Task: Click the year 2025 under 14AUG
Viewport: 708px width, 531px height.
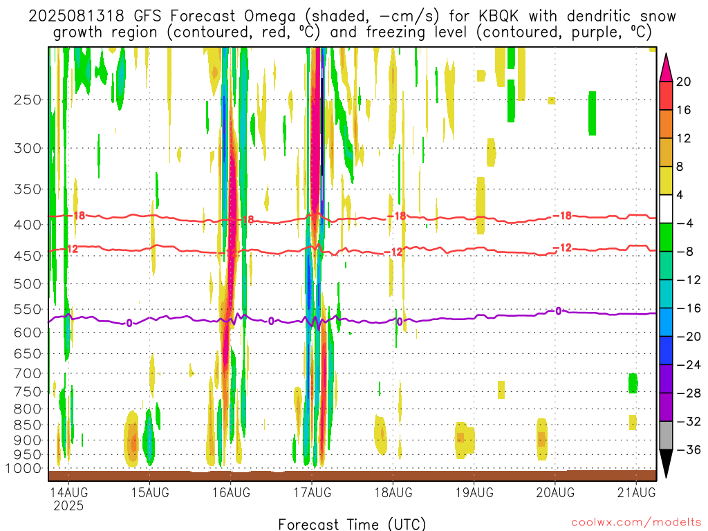Action: (x=68, y=505)
